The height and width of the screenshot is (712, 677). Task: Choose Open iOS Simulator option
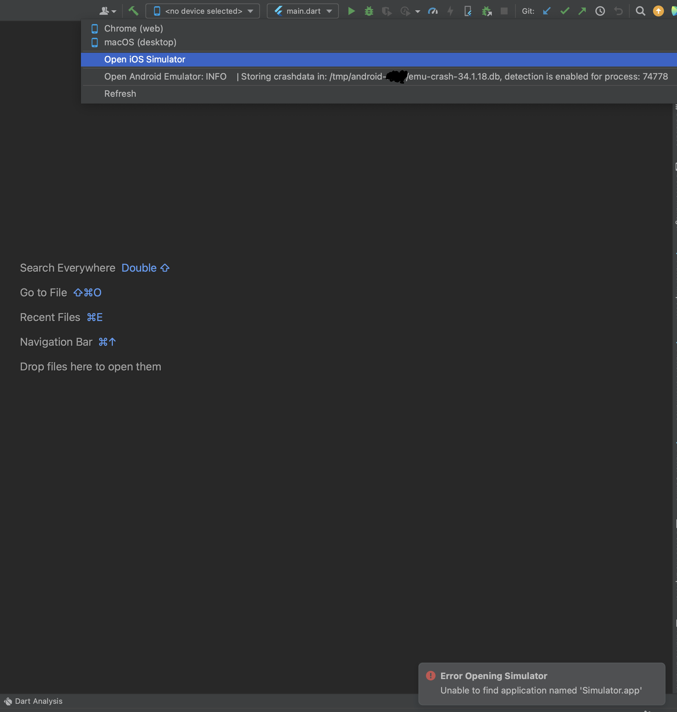click(x=144, y=59)
